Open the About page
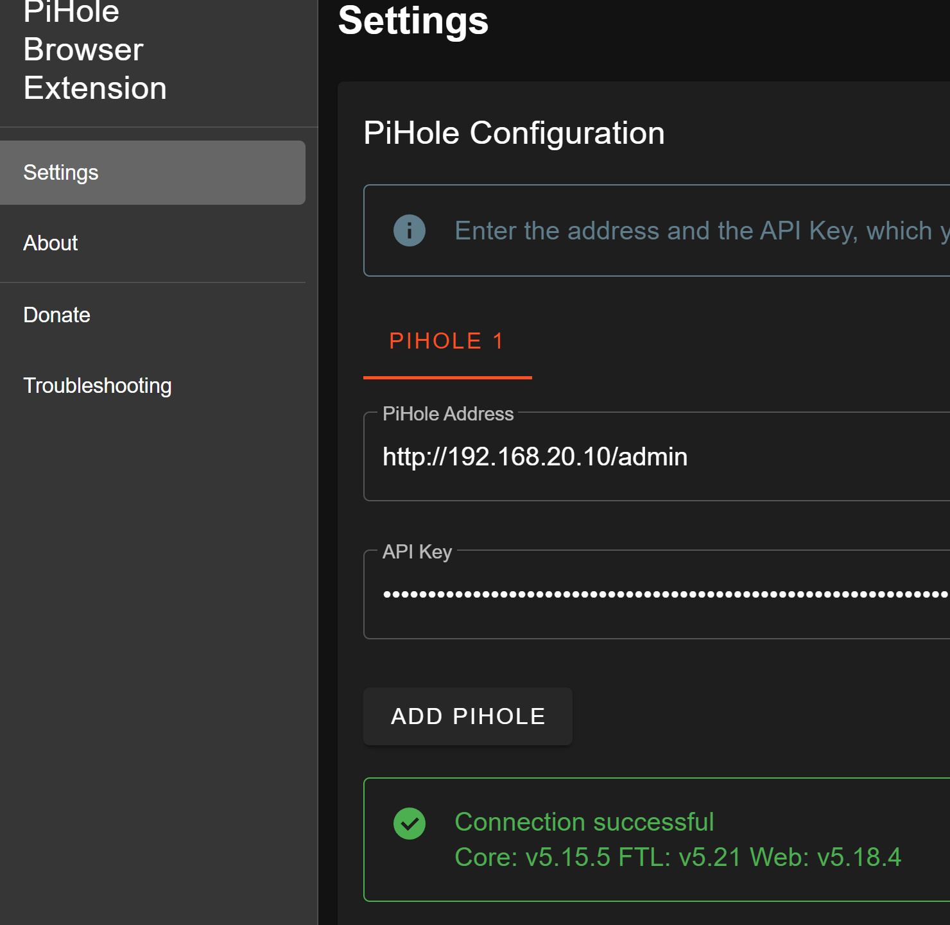The image size is (950, 925). [50, 243]
